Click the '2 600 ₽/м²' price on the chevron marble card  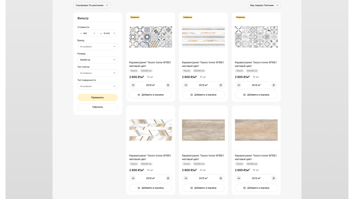click(x=137, y=170)
